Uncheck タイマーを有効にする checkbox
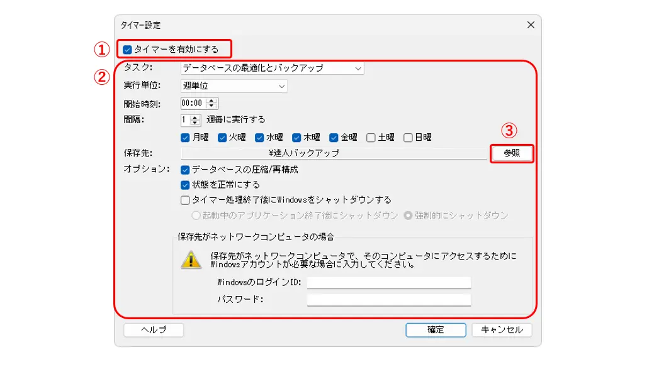The width and height of the screenshot is (654, 367). coord(127,50)
